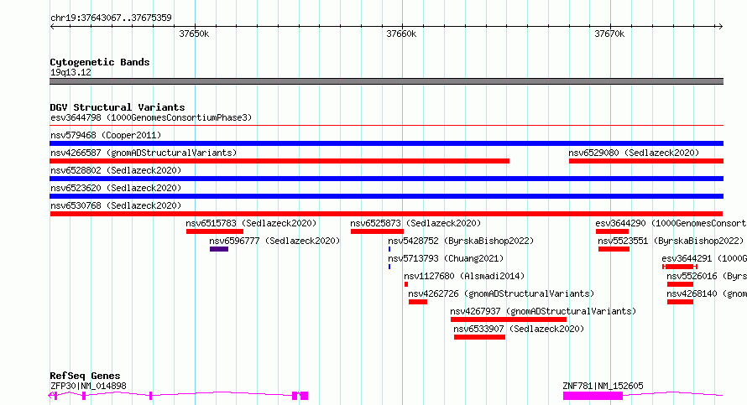The image size is (747, 405).
Task: Click left arrow end of ruler
Action: tap(52, 26)
